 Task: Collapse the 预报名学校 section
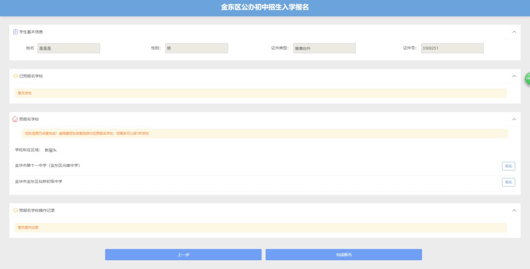pos(514,119)
